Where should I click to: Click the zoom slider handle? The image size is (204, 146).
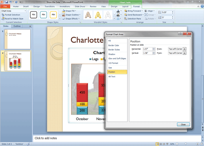coord(186,144)
